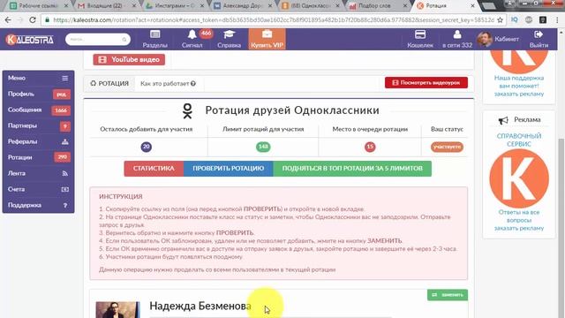Open the Как это работает tab
The width and height of the screenshot is (565, 318).
[x=168, y=83]
